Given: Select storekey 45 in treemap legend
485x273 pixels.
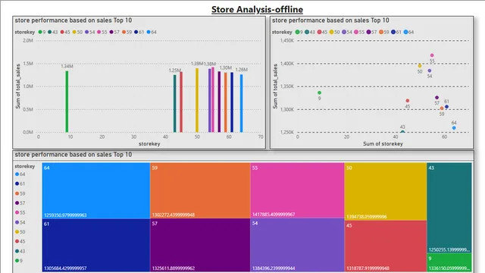Looking at the screenshot, I should [20, 241].
